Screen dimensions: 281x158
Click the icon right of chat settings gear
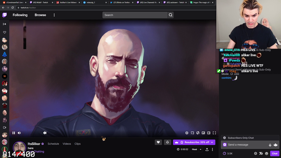point(261,154)
